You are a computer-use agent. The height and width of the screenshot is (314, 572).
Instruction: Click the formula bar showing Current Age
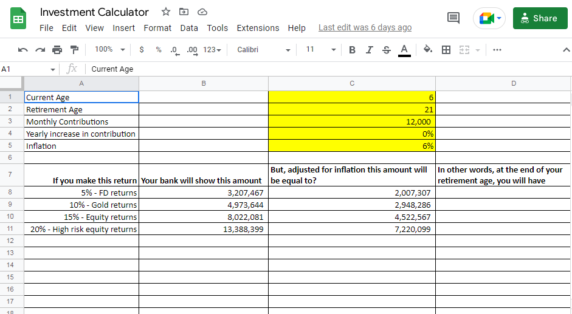tap(328, 69)
